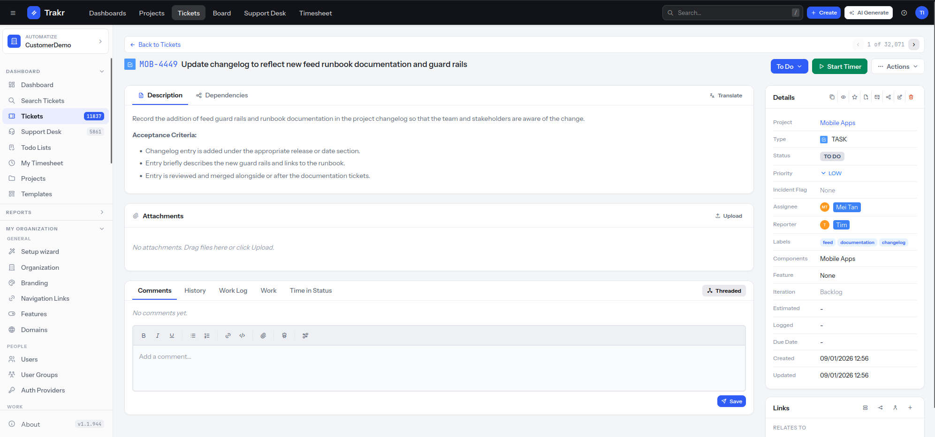Click the move ticket file icon in Details
935x437 pixels.
[x=866, y=97]
